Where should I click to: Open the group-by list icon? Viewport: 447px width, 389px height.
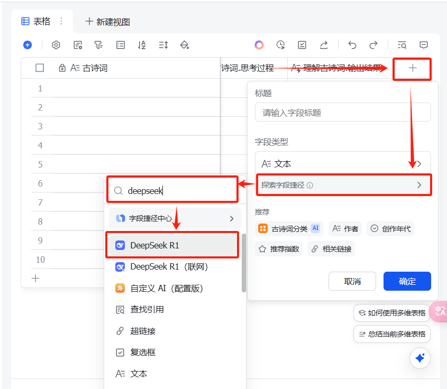pos(121,45)
